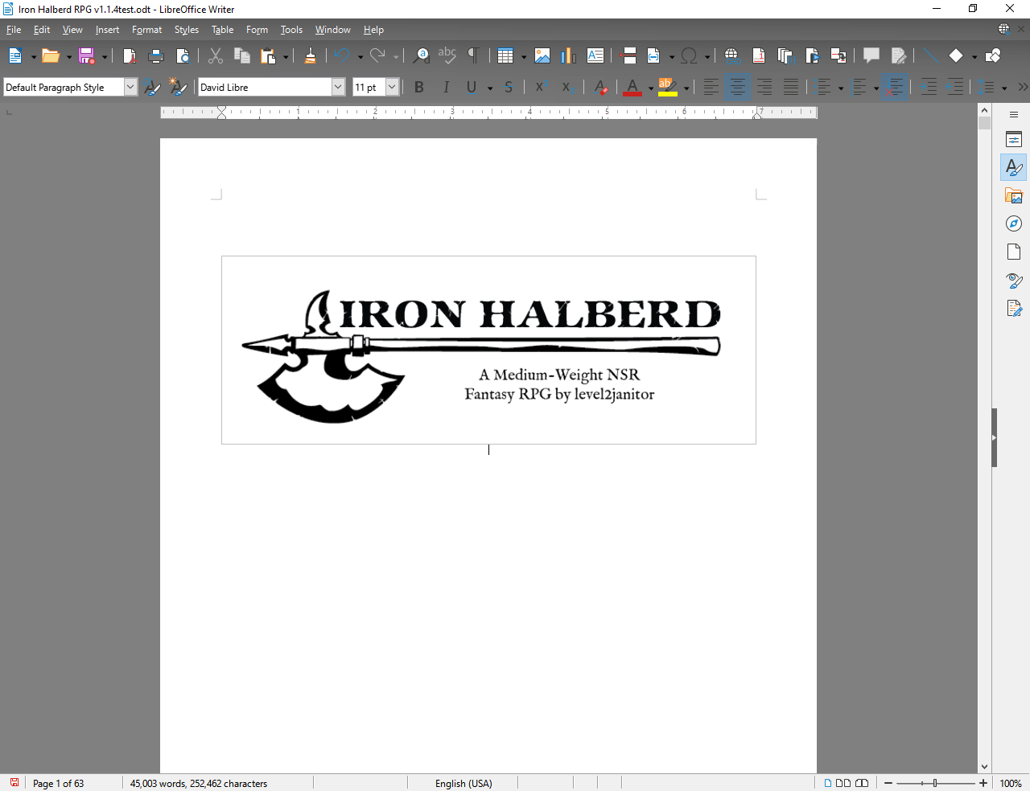Image resolution: width=1030 pixels, height=791 pixels.
Task: Click the word count in the status bar
Action: pyautogui.click(x=199, y=783)
